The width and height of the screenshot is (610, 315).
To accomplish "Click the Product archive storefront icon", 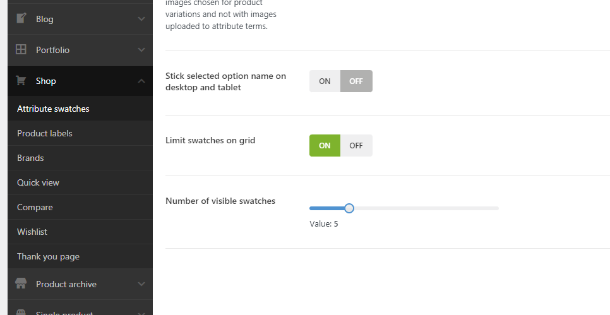I will [x=21, y=284].
